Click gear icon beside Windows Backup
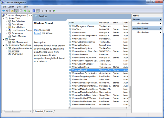This screenshot has width=164, height=118. [70, 39]
